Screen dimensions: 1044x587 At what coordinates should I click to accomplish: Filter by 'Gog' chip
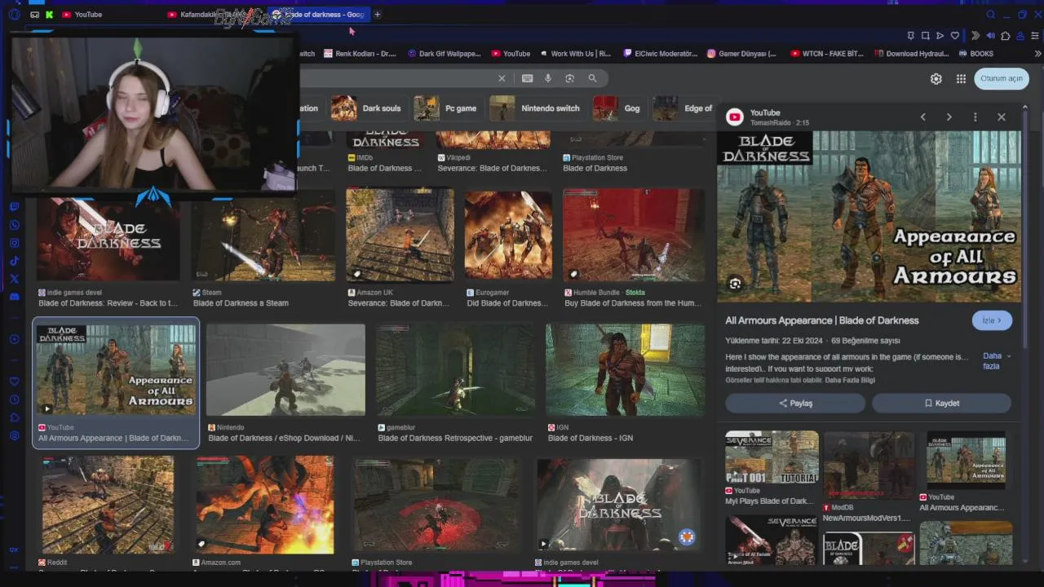coord(617,108)
